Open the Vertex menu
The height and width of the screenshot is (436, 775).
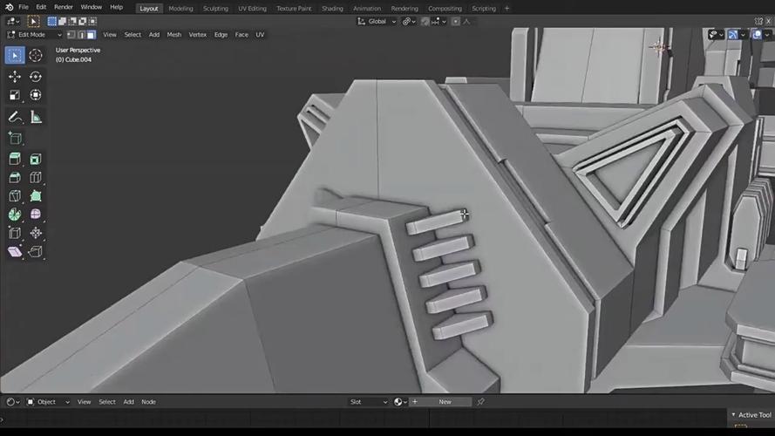click(198, 35)
